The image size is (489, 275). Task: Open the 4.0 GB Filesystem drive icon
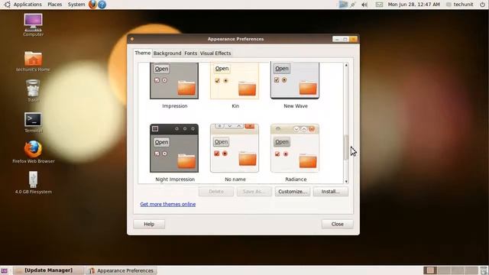coord(33,180)
